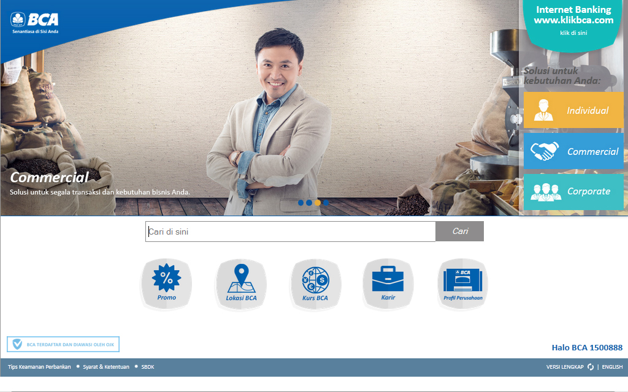This screenshot has width=628, height=392.
Task: Open Tips Keamanan Perbankan link
Action: [39, 367]
